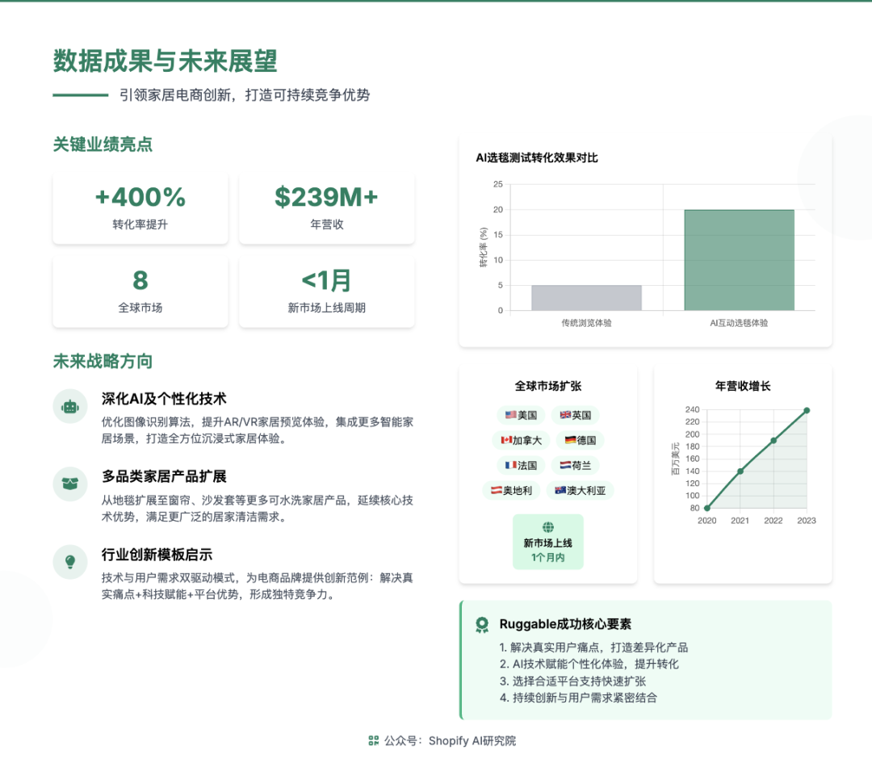The image size is (872, 767).
Task: Click the 2021 data point on revenue chart
Action: [x=740, y=472]
